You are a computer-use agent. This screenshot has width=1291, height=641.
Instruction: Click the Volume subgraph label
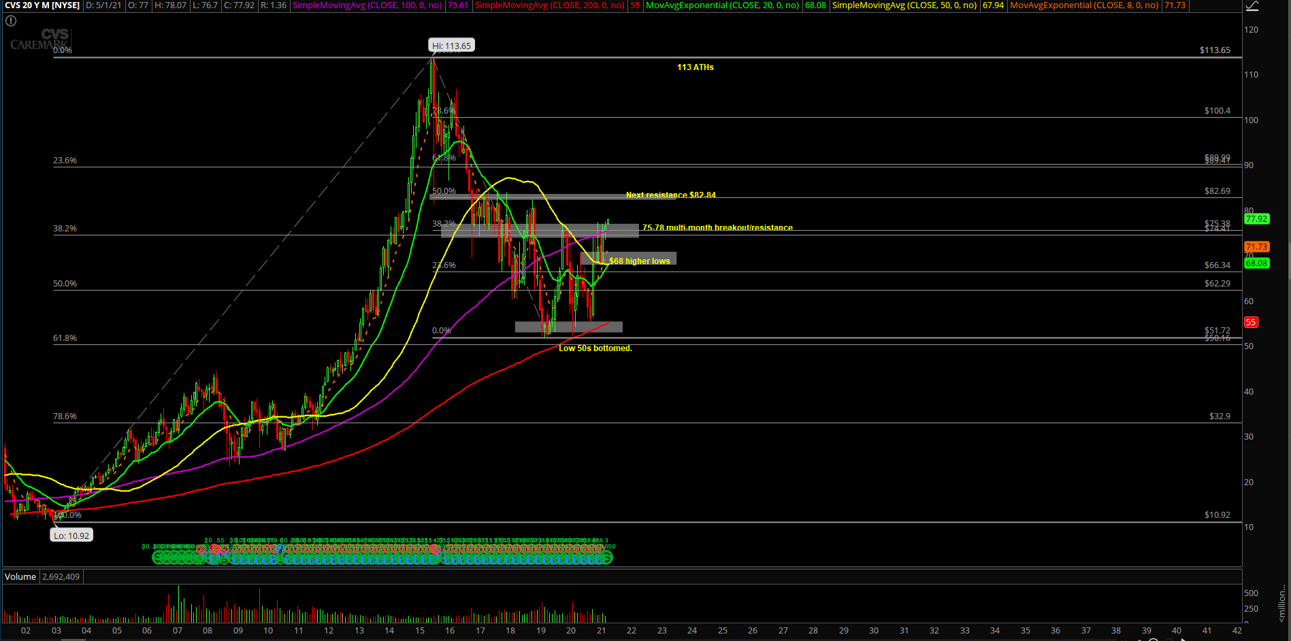click(x=20, y=576)
